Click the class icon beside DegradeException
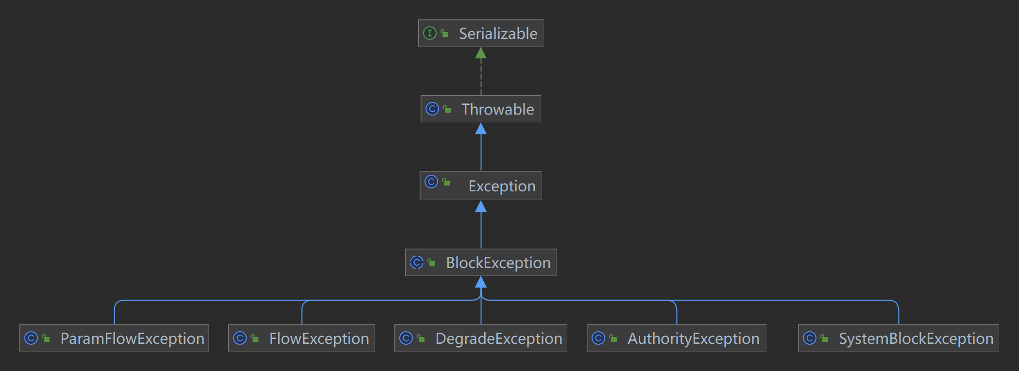The height and width of the screenshot is (371, 1019). (x=406, y=338)
